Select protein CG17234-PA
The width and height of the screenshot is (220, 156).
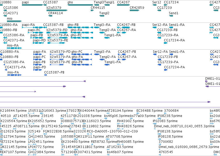[166, 70]
